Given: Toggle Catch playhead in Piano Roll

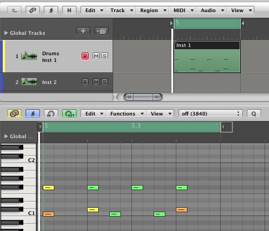Looking at the screenshot, I should coord(33,113).
